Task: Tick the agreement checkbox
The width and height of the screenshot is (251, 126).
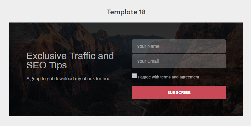Action: coord(134,76)
